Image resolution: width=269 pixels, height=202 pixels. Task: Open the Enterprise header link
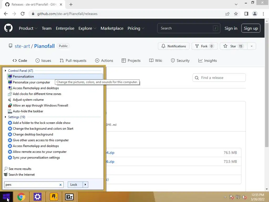coord(65,28)
